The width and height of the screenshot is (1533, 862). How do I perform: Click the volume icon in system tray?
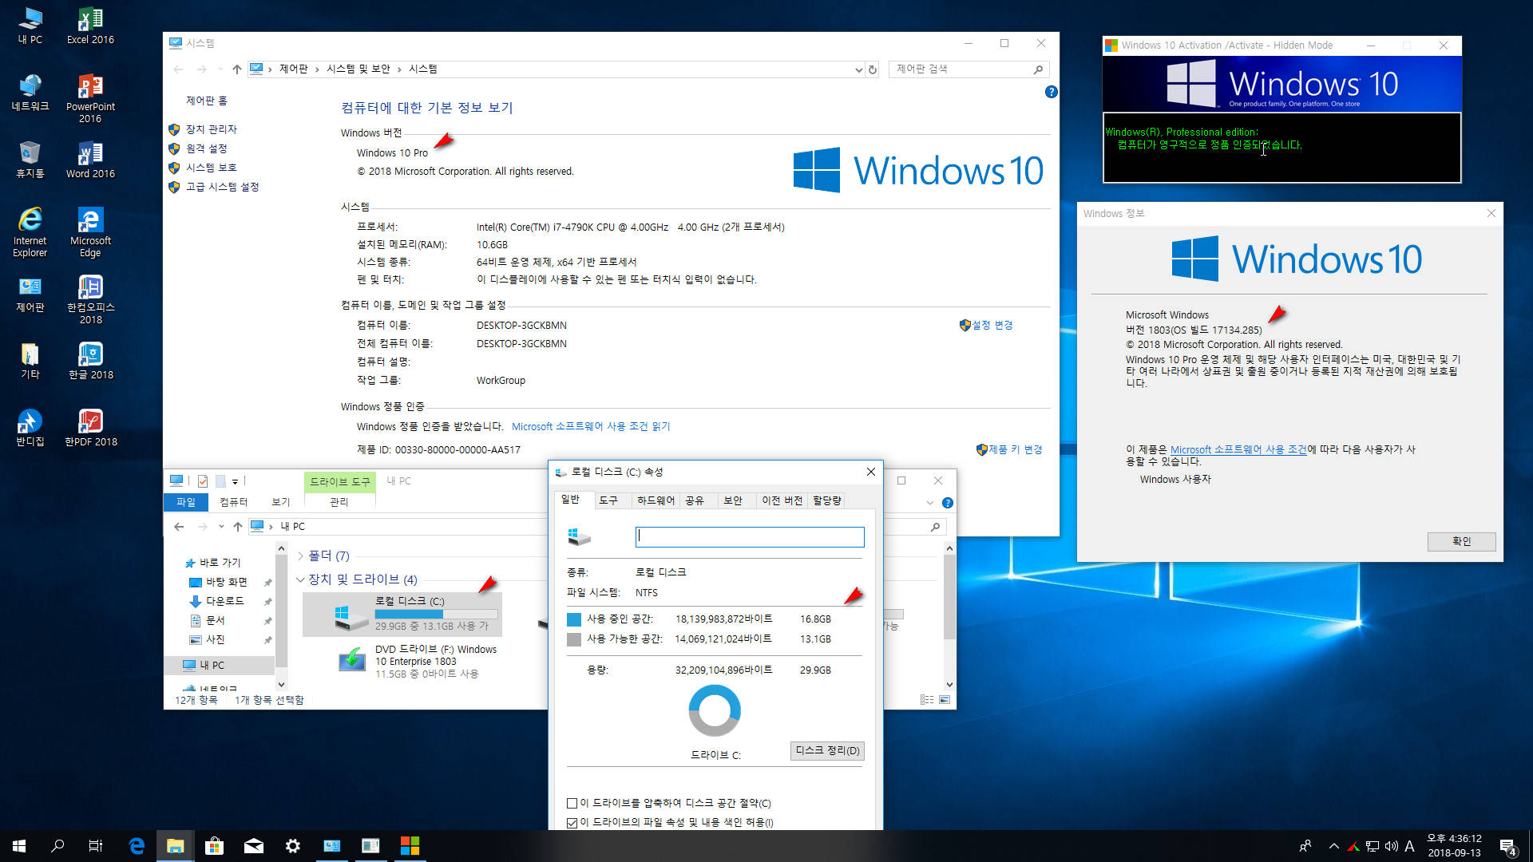(1391, 846)
